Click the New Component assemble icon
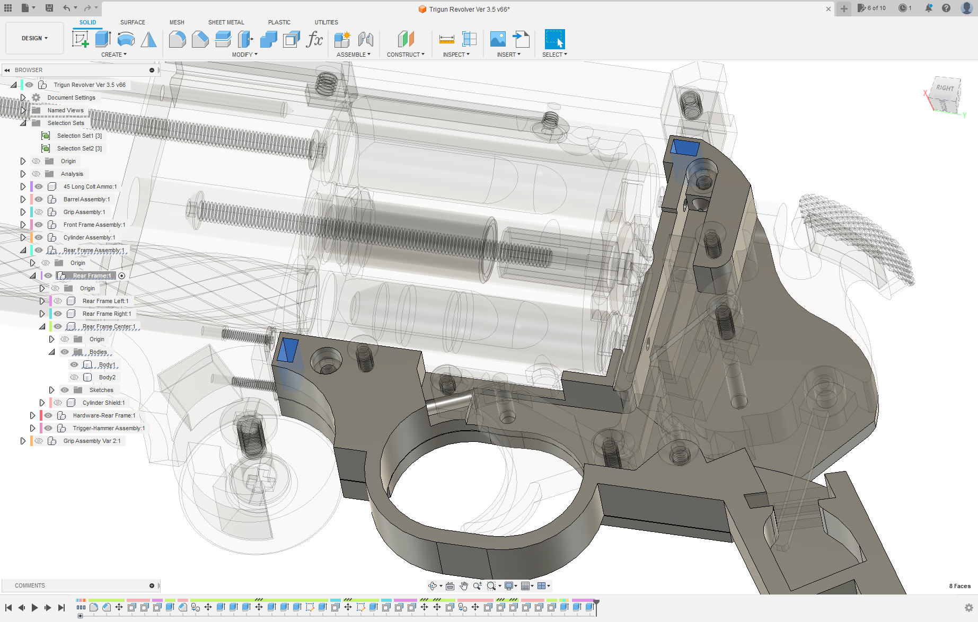The width and height of the screenshot is (978, 622). tap(342, 39)
